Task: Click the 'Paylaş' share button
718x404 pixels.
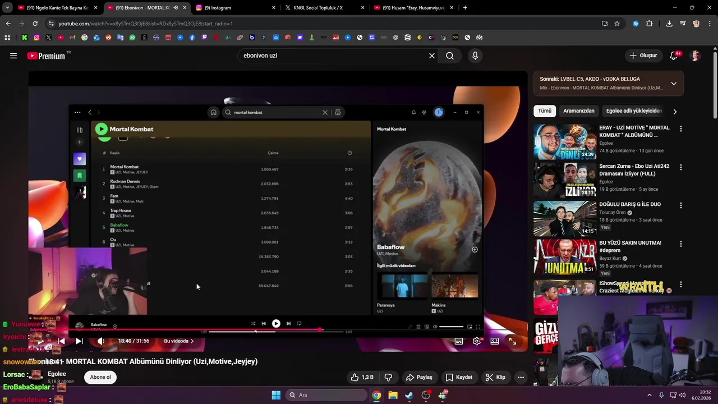Action: tap(419, 377)
